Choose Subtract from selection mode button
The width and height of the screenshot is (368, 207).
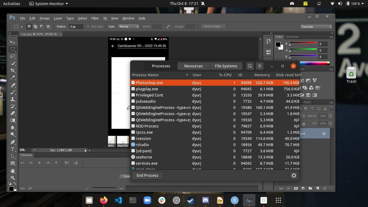(x=42, y=26)
